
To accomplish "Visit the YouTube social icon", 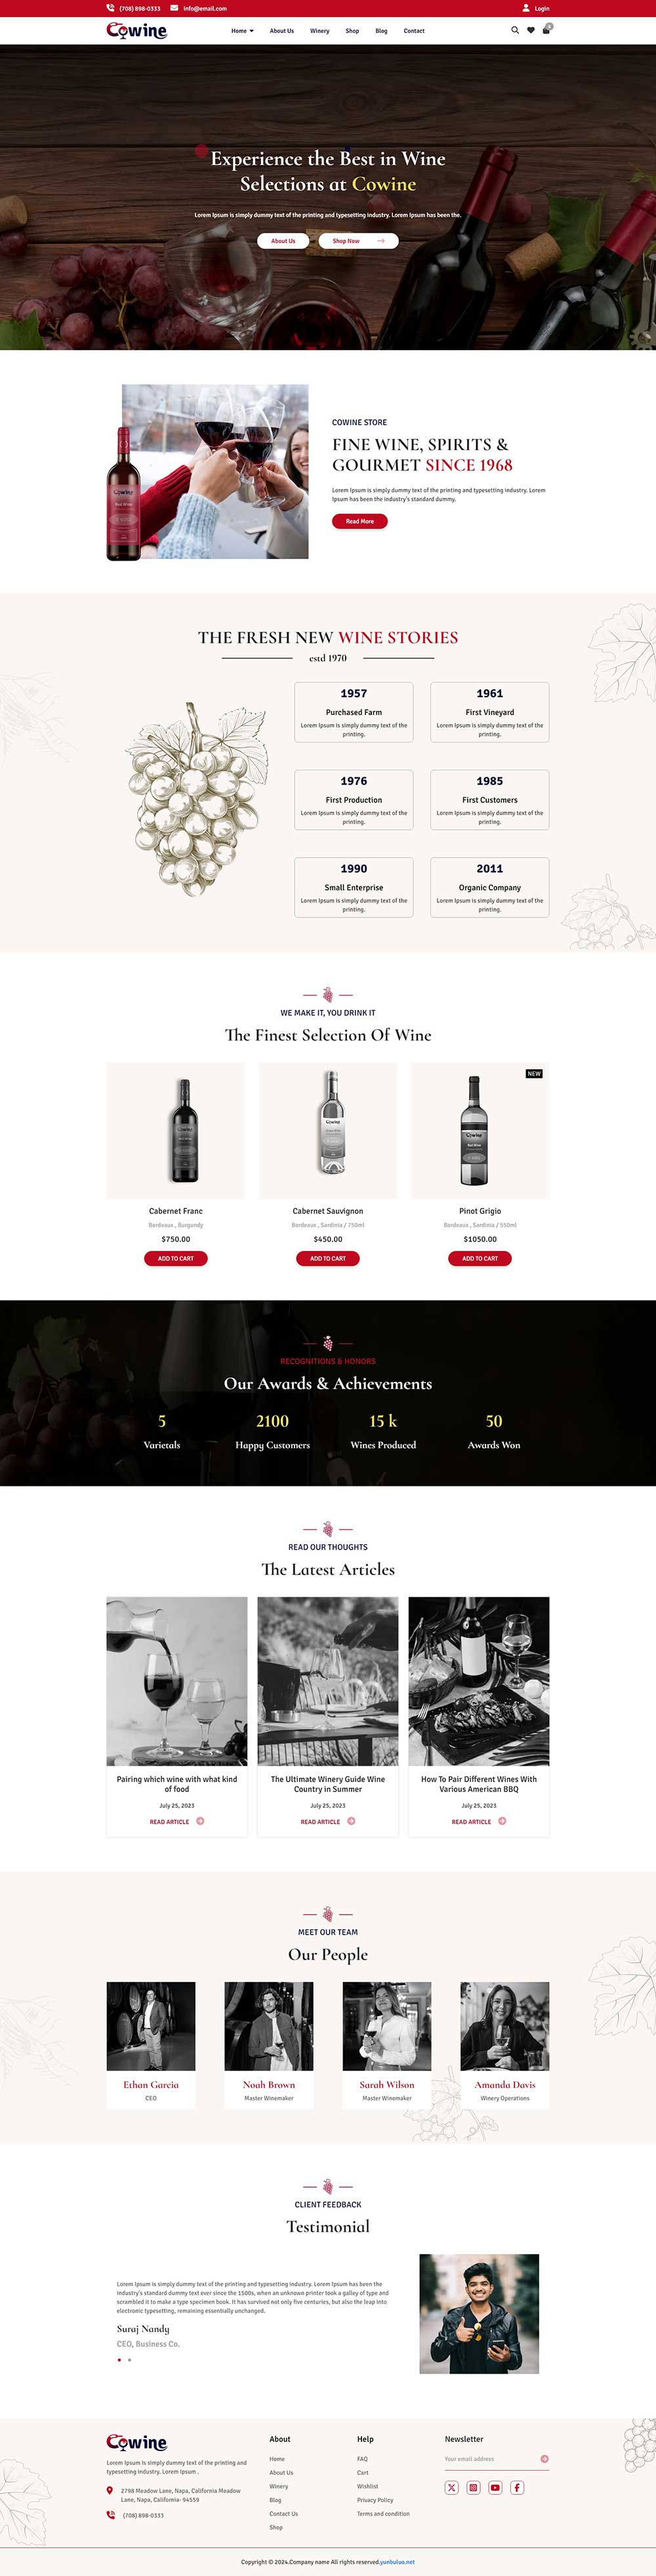I will click(x=495, y=2486).
